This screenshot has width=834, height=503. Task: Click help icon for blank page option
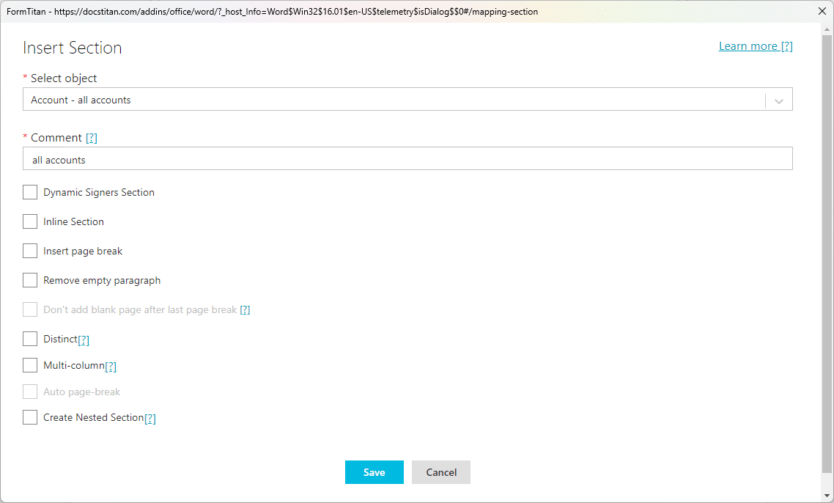tap(245, 310)
